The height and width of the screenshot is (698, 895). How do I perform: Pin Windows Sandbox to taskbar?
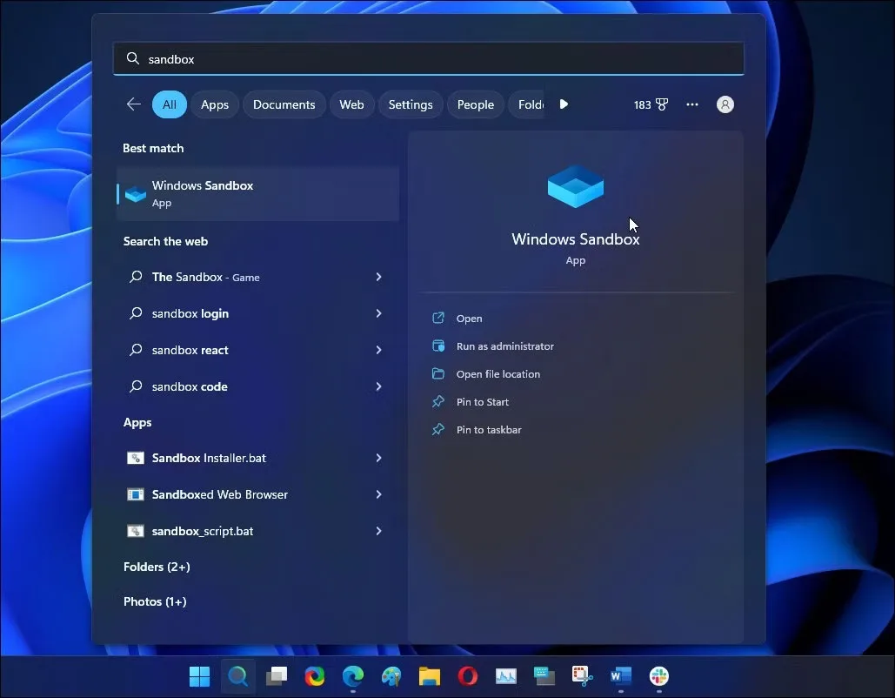click(489, 429)
